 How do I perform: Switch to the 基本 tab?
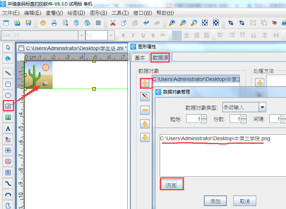140,57
